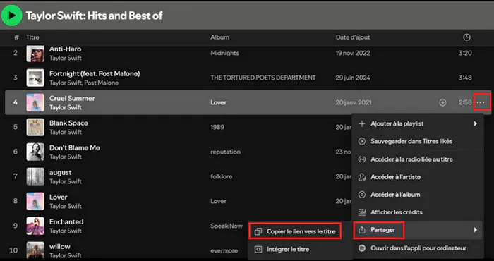
Task: Sort by Album column header
Action: coord(219,37)
